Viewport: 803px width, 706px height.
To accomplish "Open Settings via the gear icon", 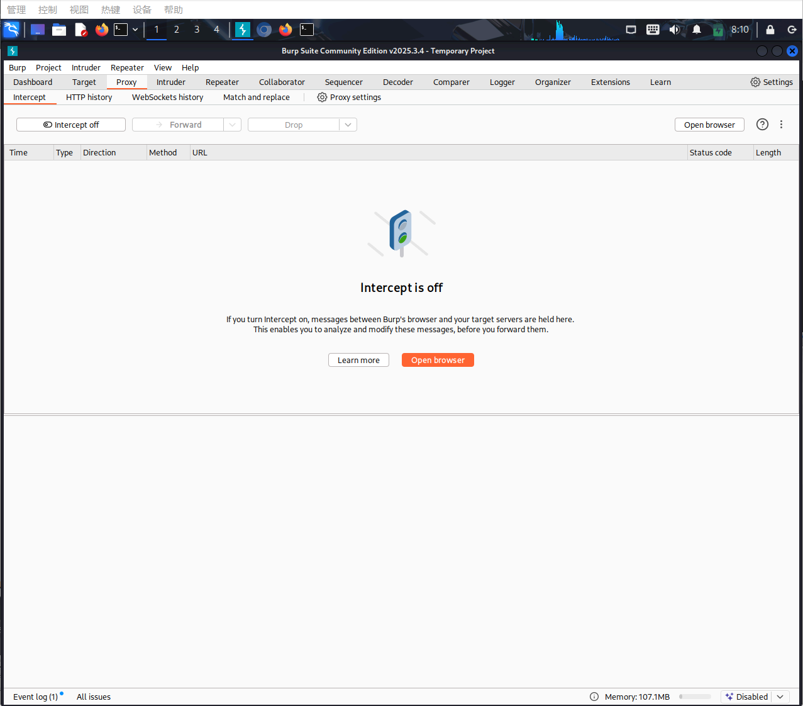I will pos(771,82).
